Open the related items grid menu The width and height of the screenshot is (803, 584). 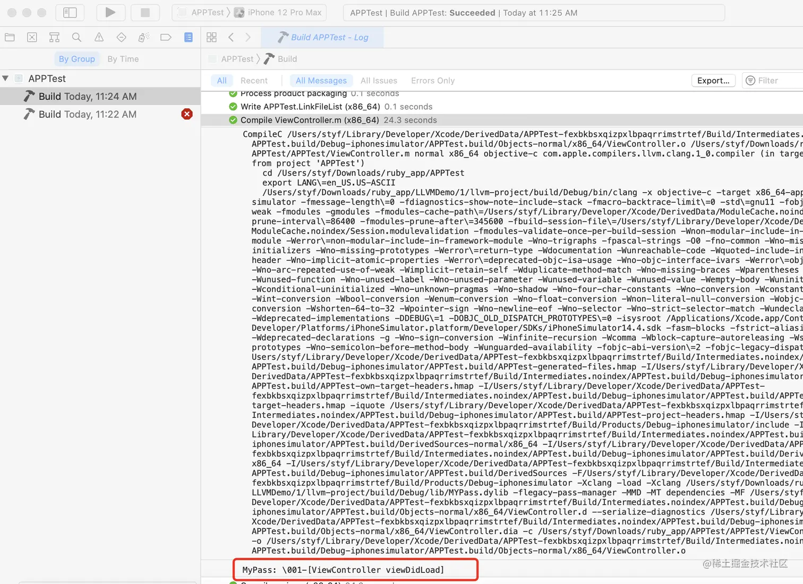(x=211, y=37)
